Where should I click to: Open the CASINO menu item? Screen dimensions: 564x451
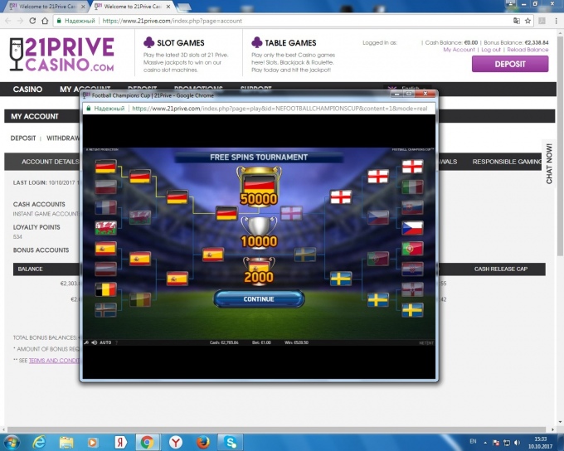click(x=27, y=90)
